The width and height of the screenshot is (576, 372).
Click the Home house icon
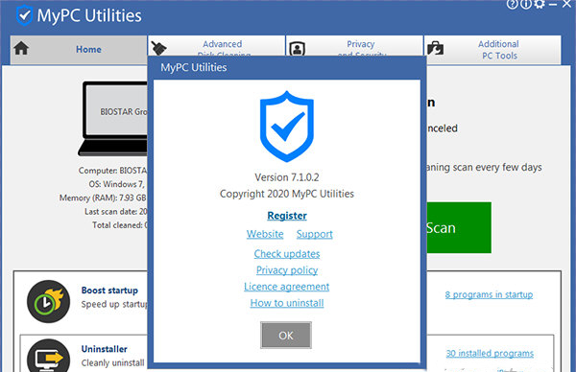(21, 48)
